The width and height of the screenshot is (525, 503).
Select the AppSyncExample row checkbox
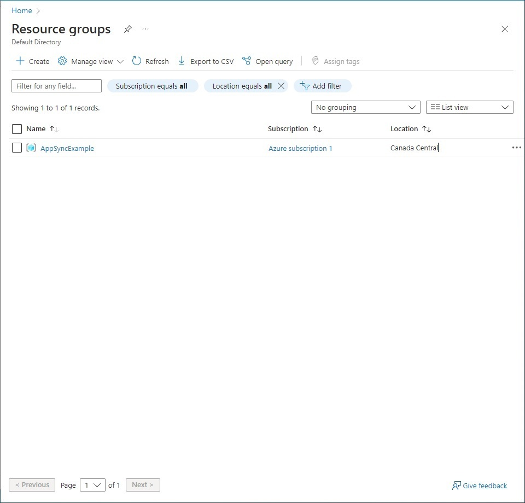16,148
